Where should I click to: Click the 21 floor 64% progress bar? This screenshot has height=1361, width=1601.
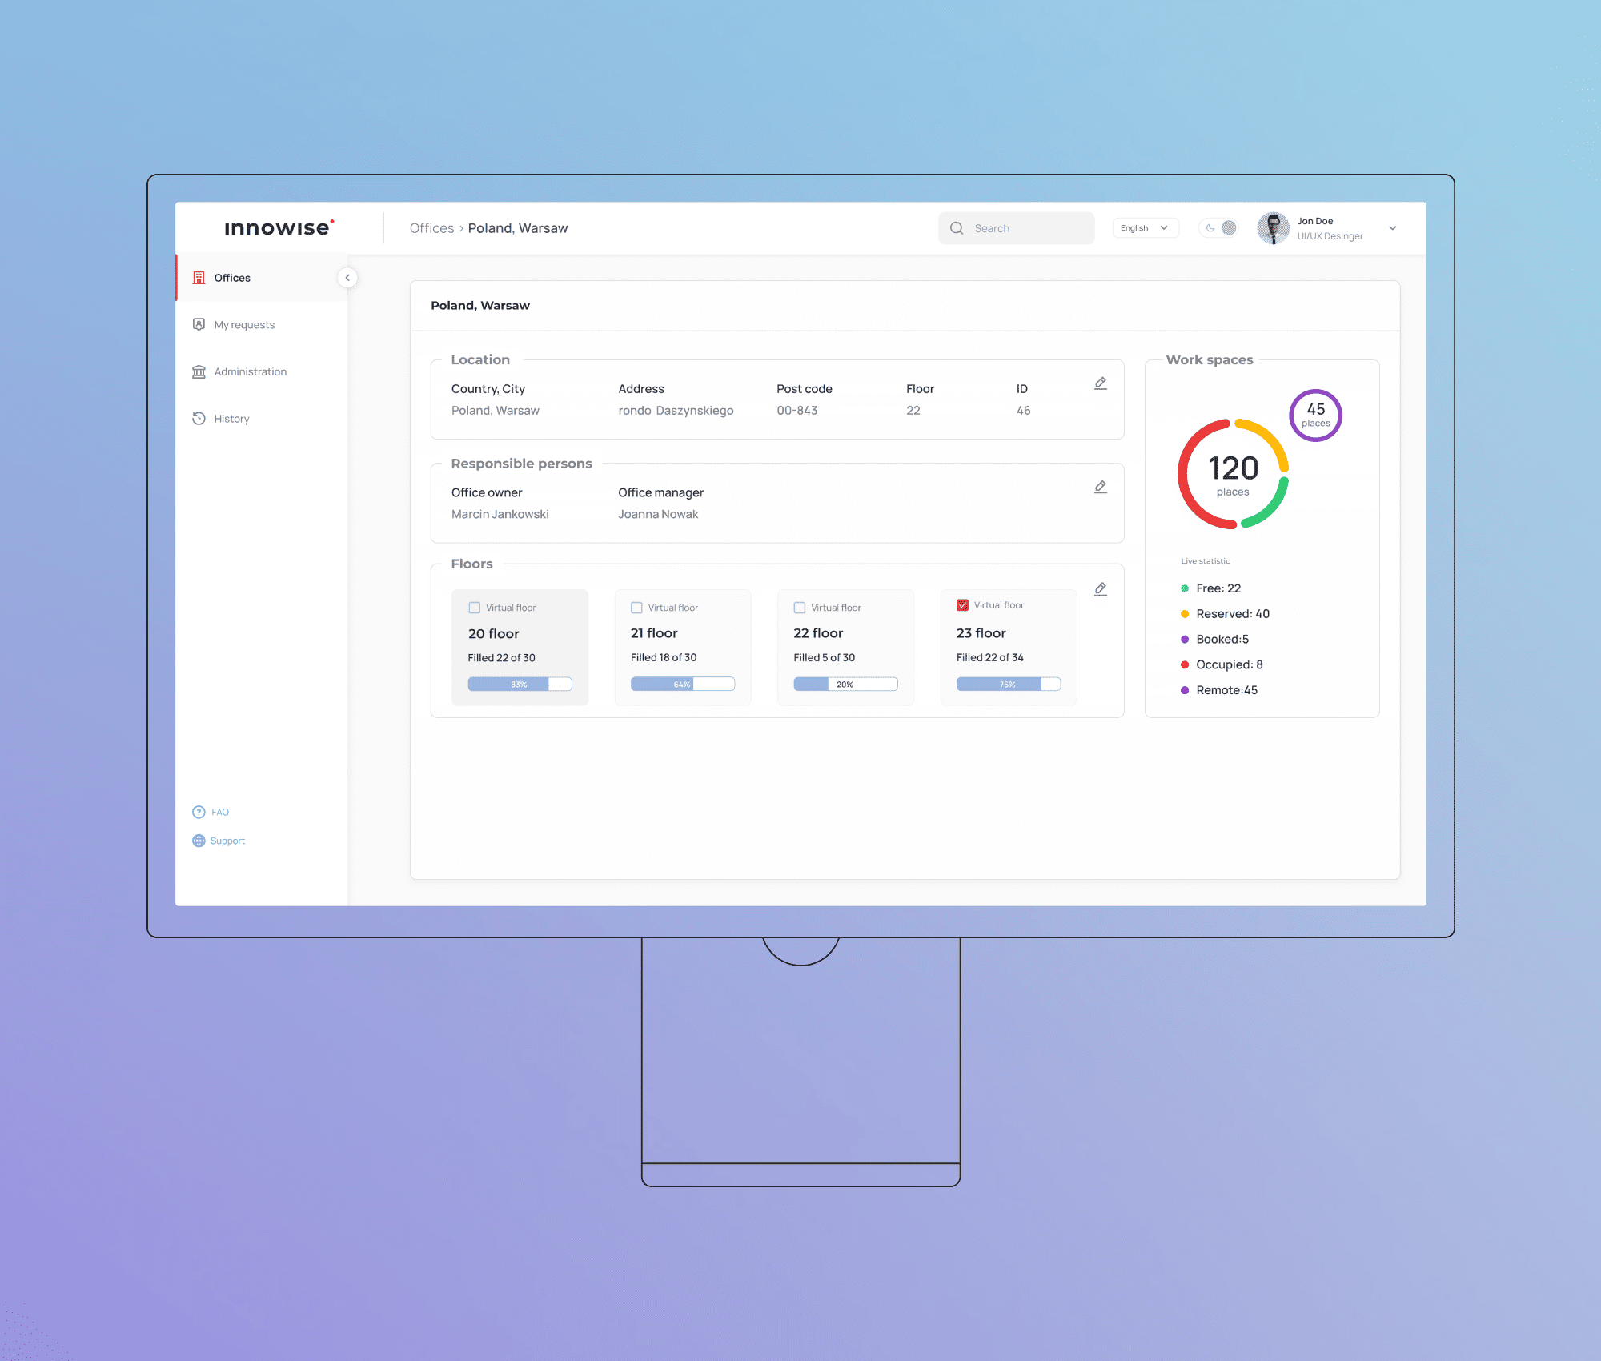click(x=682, y=685)
